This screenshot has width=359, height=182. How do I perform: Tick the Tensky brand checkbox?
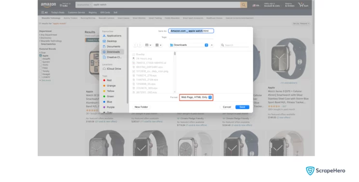(x=41, y=71)
